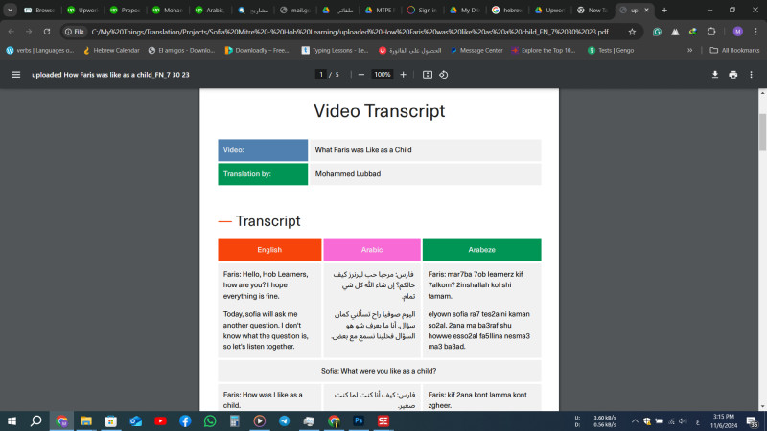Viewport: 767px width, 431px height.
Task: Open the Typing Lessons bookmark
Action: click(x=336, y=50)
